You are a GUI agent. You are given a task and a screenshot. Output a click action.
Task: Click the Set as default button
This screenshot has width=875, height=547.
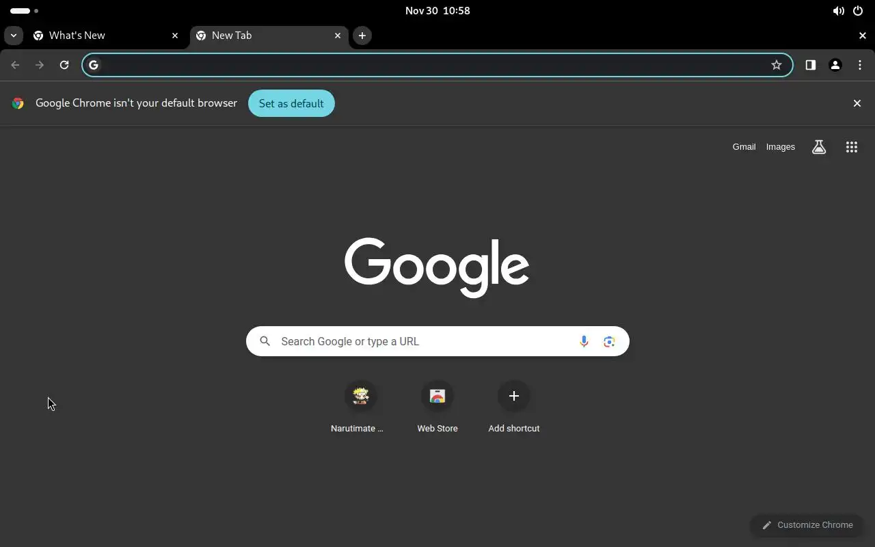pos(291,103)
